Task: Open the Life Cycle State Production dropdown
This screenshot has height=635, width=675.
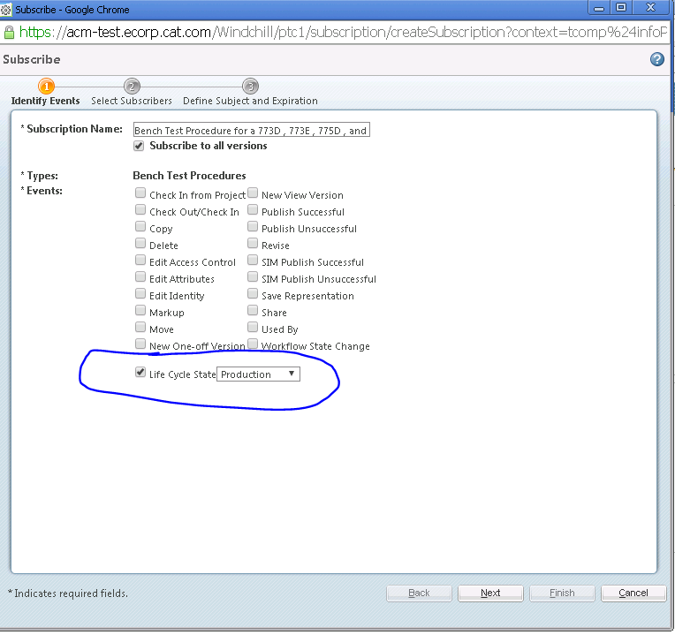Action: pyautogui.click(x=259, y=374)
